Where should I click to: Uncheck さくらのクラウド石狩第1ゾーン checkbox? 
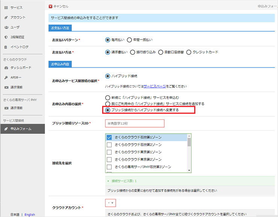[109, 138]
